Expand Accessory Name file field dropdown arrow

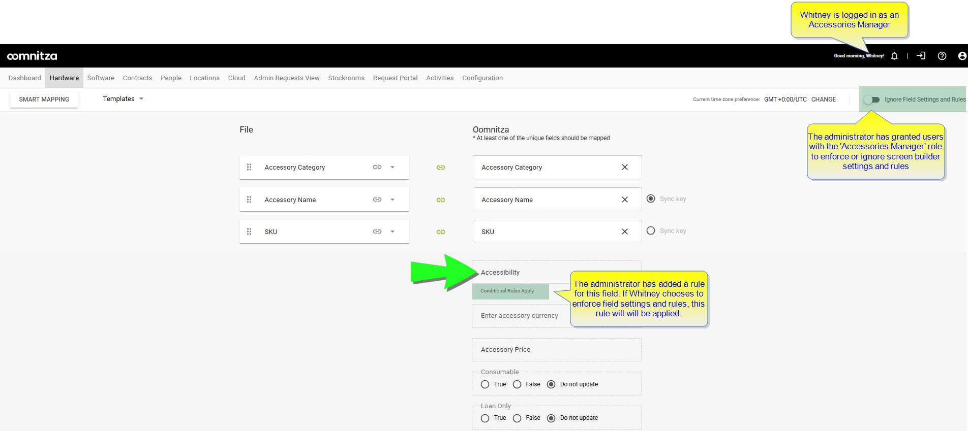tap(392, 200)
